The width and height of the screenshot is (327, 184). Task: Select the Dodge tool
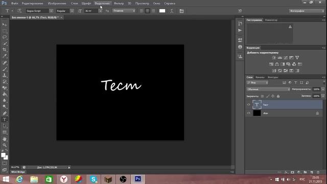click(x=5, y=107)
